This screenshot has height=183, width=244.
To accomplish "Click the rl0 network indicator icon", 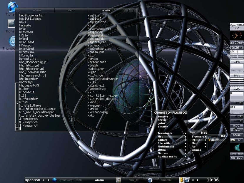I will coord(241,116).
